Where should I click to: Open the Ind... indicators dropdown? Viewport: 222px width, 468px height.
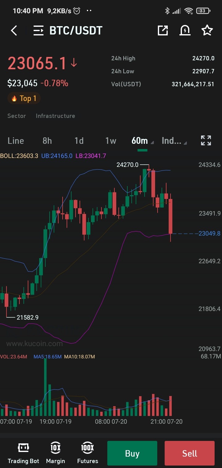pos(174,141)
